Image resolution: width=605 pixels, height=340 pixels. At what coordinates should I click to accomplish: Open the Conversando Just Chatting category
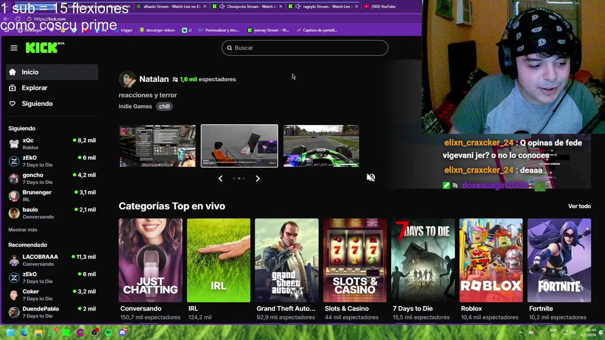pyautogui.click(x=150, y=260)
